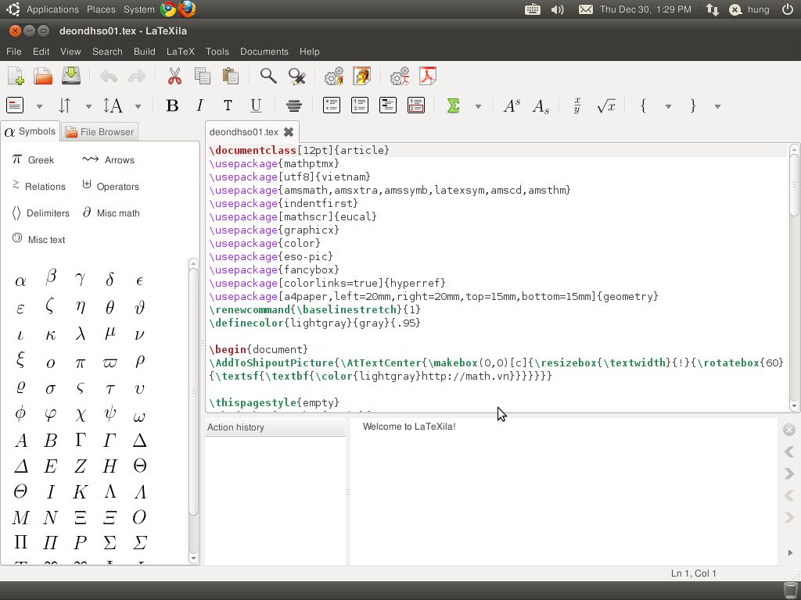Run the PDF compile gear icon
Image resolution: width=801 pixels, height=600 pixels.
tap(400, 77)
